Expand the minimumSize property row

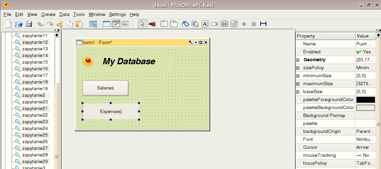(x=298, y=76)
